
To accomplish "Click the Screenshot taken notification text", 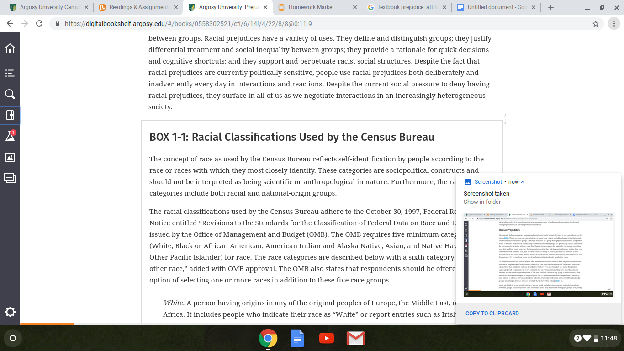I will (x=487, y=194).
